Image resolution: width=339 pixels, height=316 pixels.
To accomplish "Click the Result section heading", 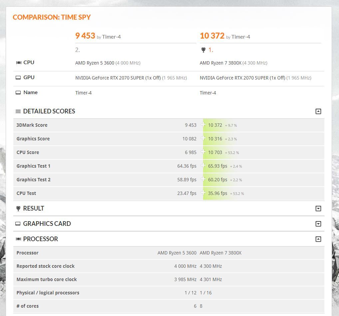I will [x=34, y=209].
